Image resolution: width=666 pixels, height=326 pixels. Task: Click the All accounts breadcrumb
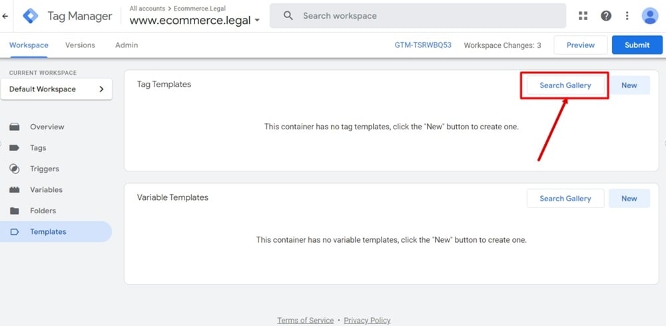(x=147, y=9)
